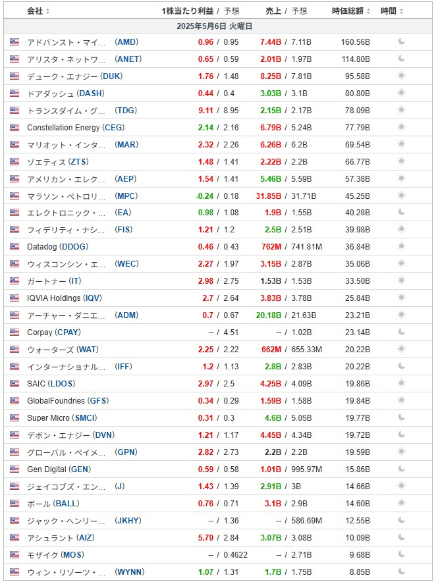Open the AEP ticker link
Image resolution: width=438 pixels, height=584 pixels.
click(126, 179)
